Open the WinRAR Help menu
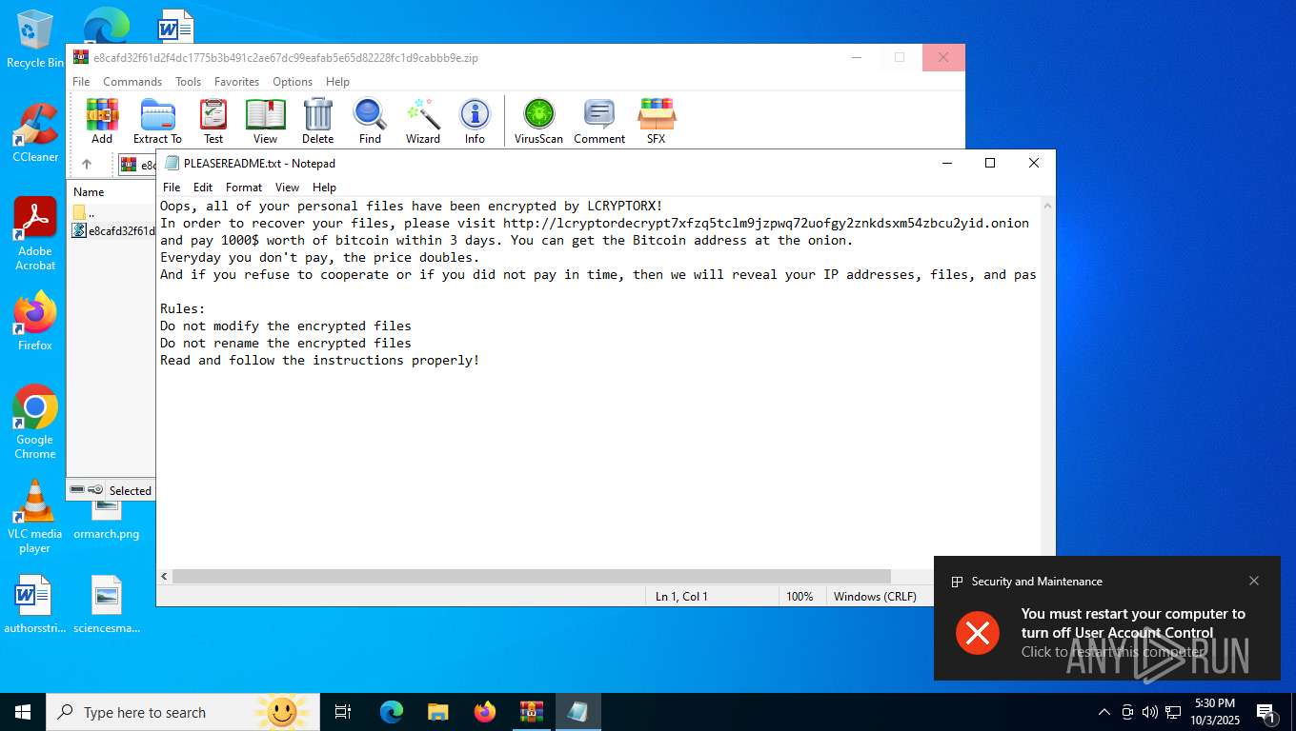The width and height of the screenshot is (1296, 731). tap(337, 82)
